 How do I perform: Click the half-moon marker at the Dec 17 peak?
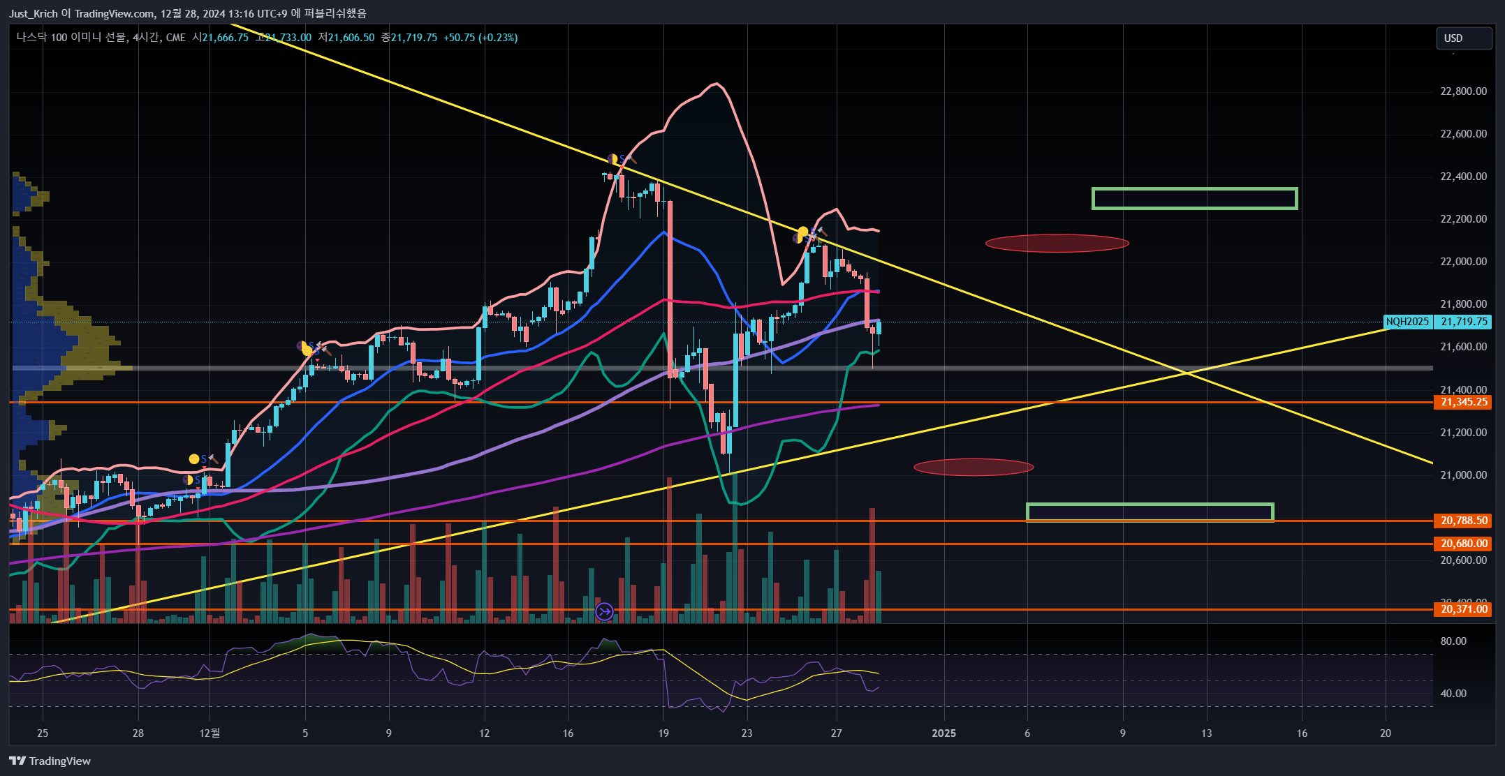[612, 159]
